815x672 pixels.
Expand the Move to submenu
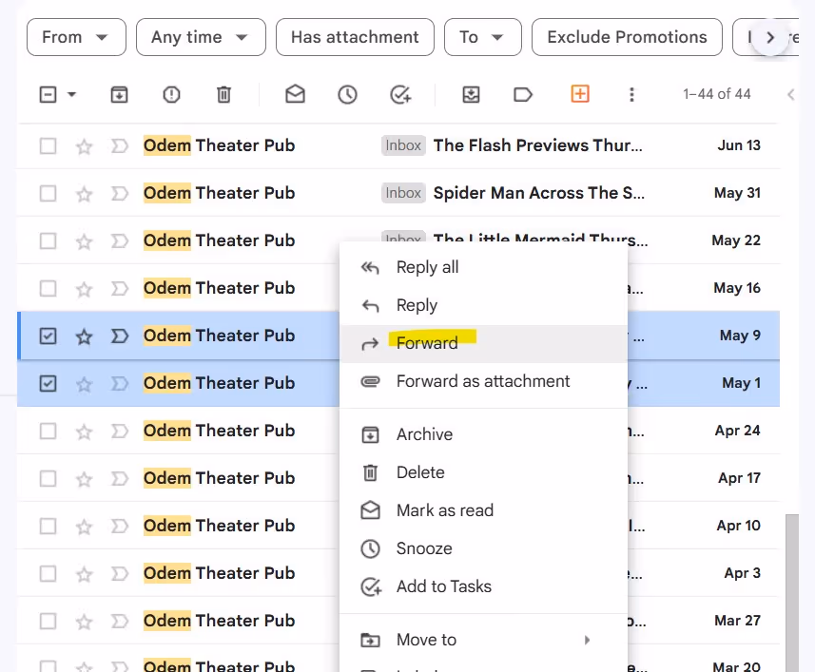pos(587,640)
